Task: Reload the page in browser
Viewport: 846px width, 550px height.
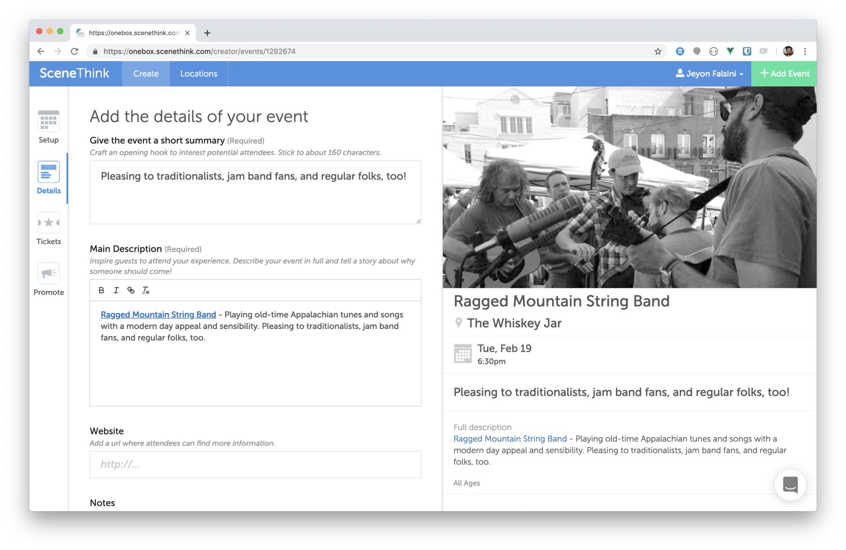Action: [x=75, y=51]
